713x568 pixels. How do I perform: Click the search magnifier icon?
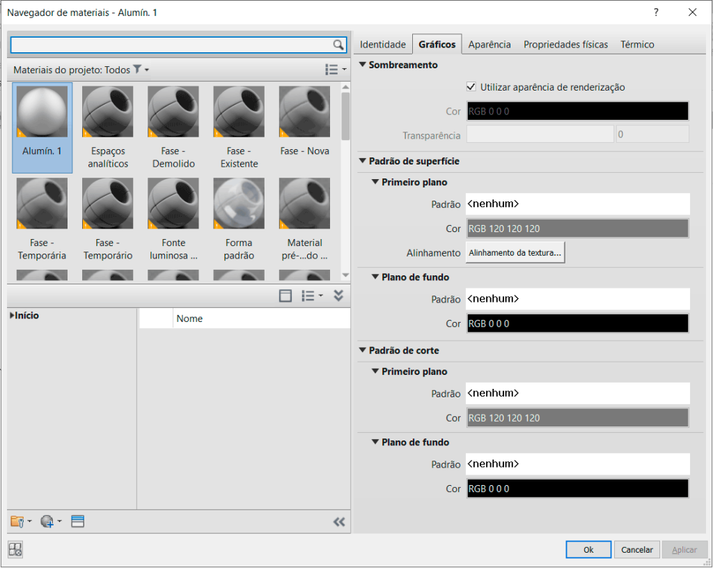click(x=338, y=45)
